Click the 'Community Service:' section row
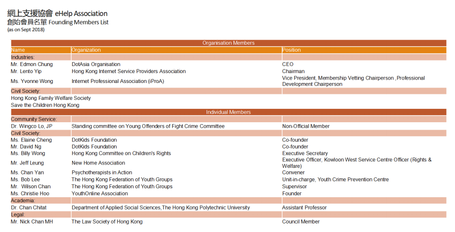The height and width of the screenshot is (232, 455). coord(228,119)
